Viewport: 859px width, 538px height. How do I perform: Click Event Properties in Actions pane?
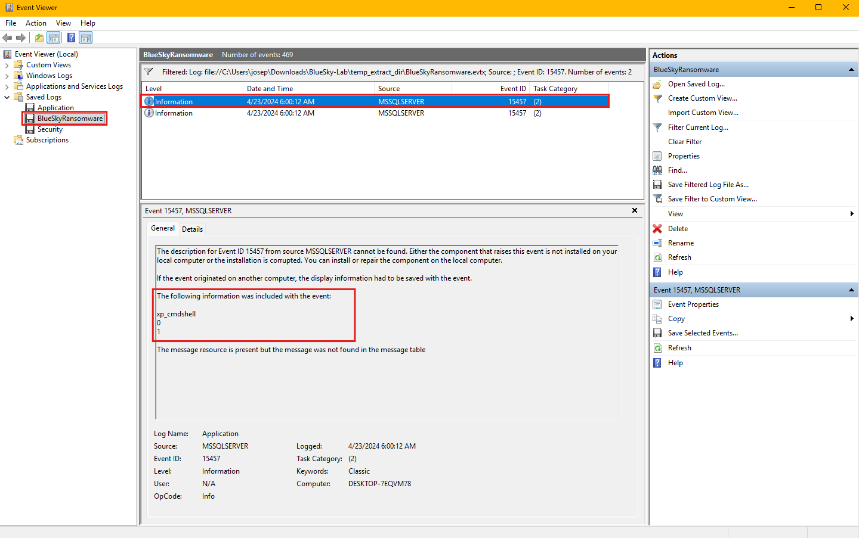pyautogui.click(x=693, y=304)
